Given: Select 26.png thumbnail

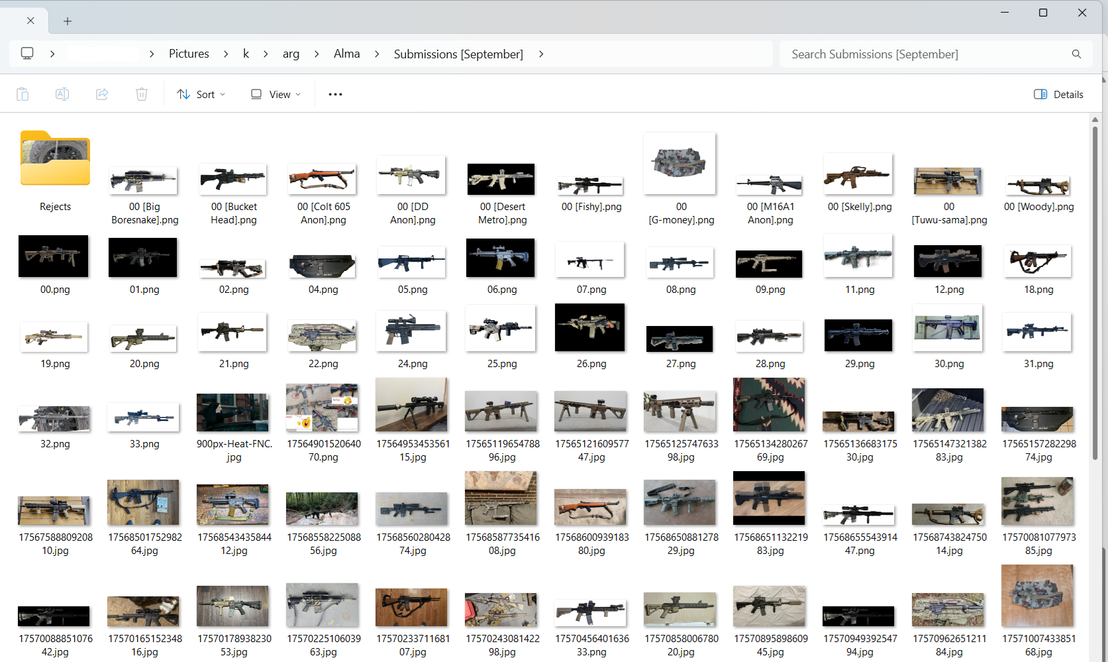Looking at the screenshot, I should (x=590, y=327).
